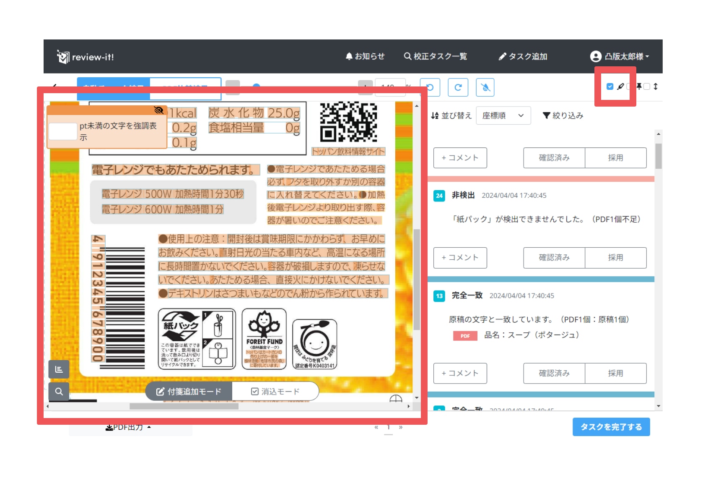Click the horizontal scrollbar thumb of the preview
This screenshot has width=721, height=481.
coord(184,406)
